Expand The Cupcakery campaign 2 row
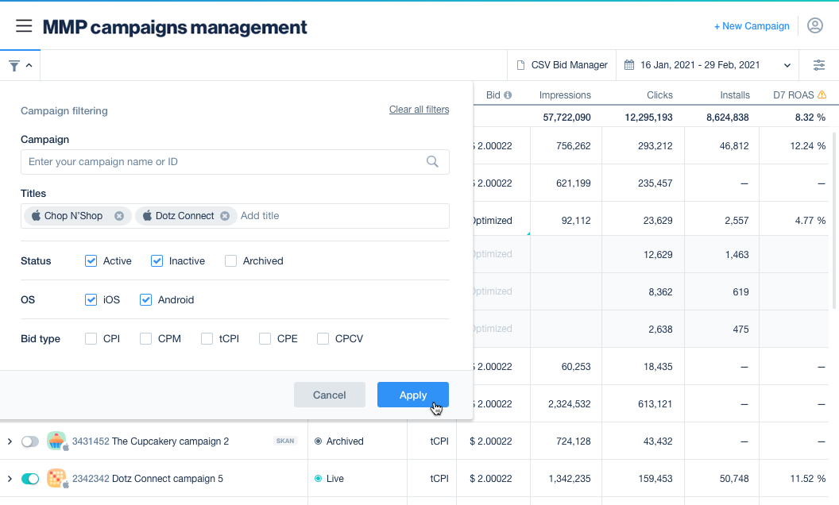Image resolution: width=839 pixels, height=505 pixels. (10, 441)
